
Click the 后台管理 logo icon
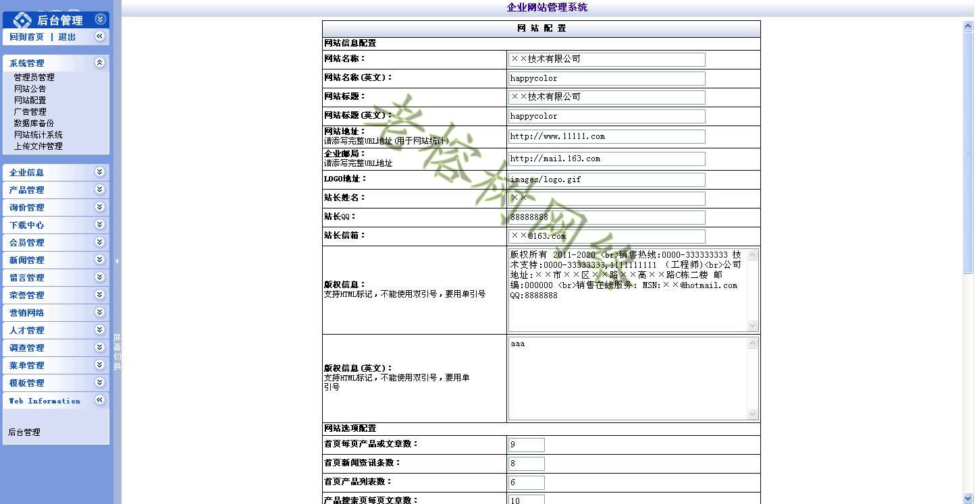(22, 20)
